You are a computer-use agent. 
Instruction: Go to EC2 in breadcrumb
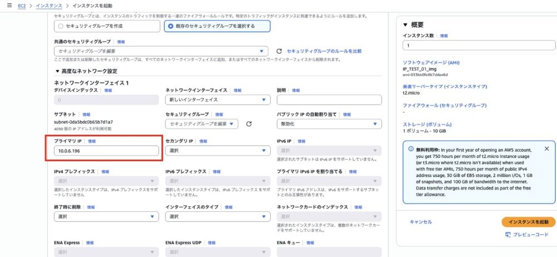[x=22, y=5]
